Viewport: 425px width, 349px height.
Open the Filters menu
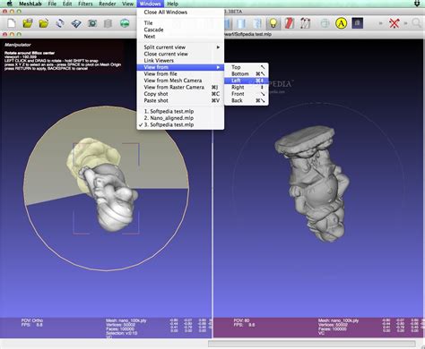[x=85, y=4]
